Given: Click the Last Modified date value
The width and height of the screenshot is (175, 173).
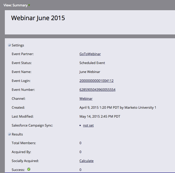Looking at the screenshot, I should pyautogui.click(x=100, y=116).
